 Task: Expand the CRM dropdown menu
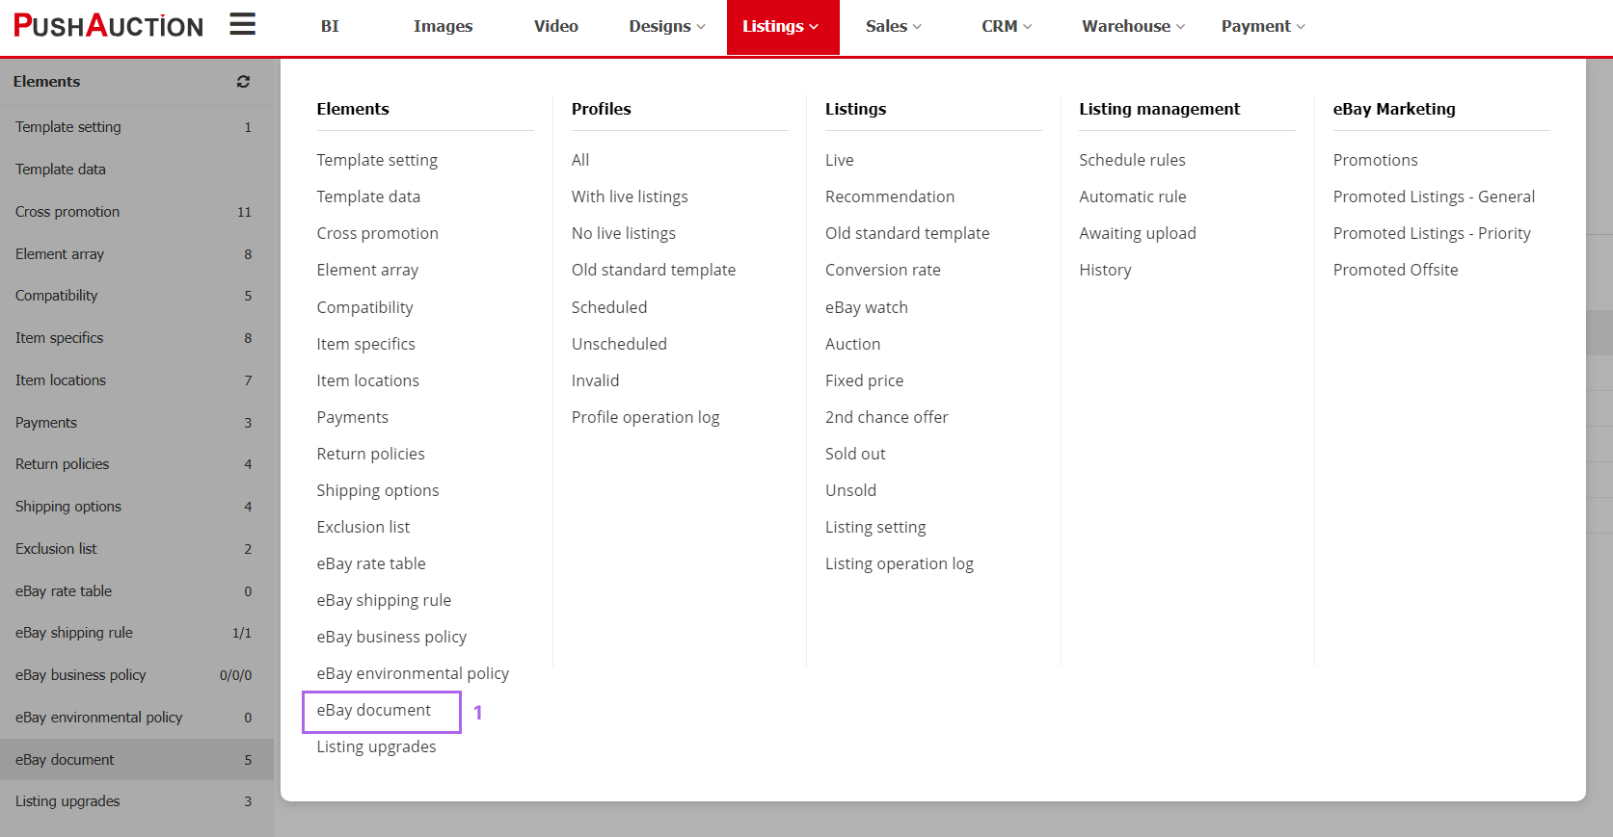click(x=1006, y=27)
